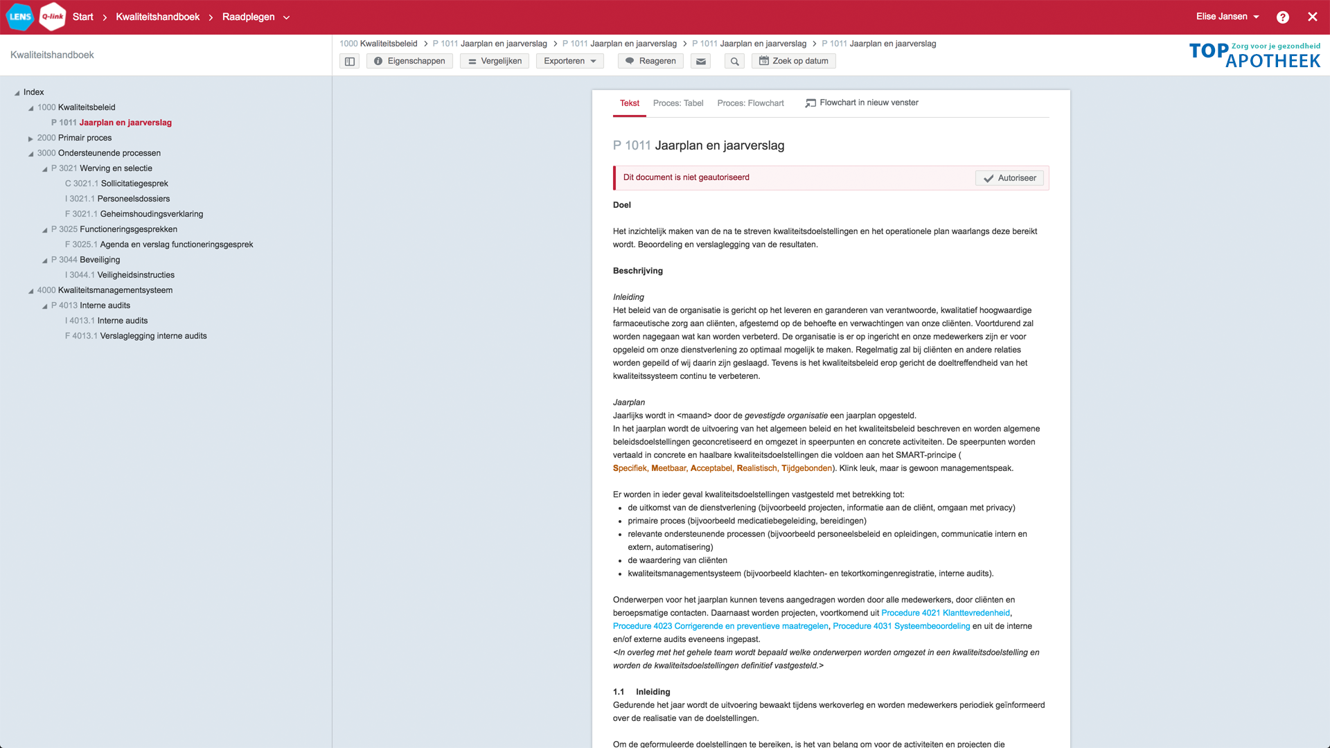Image resolution: width=1330 pixels, height=748 pixels.
Task: Select 1000 Kwaliteitsbeleid label in tree
Action: point(76,107)
